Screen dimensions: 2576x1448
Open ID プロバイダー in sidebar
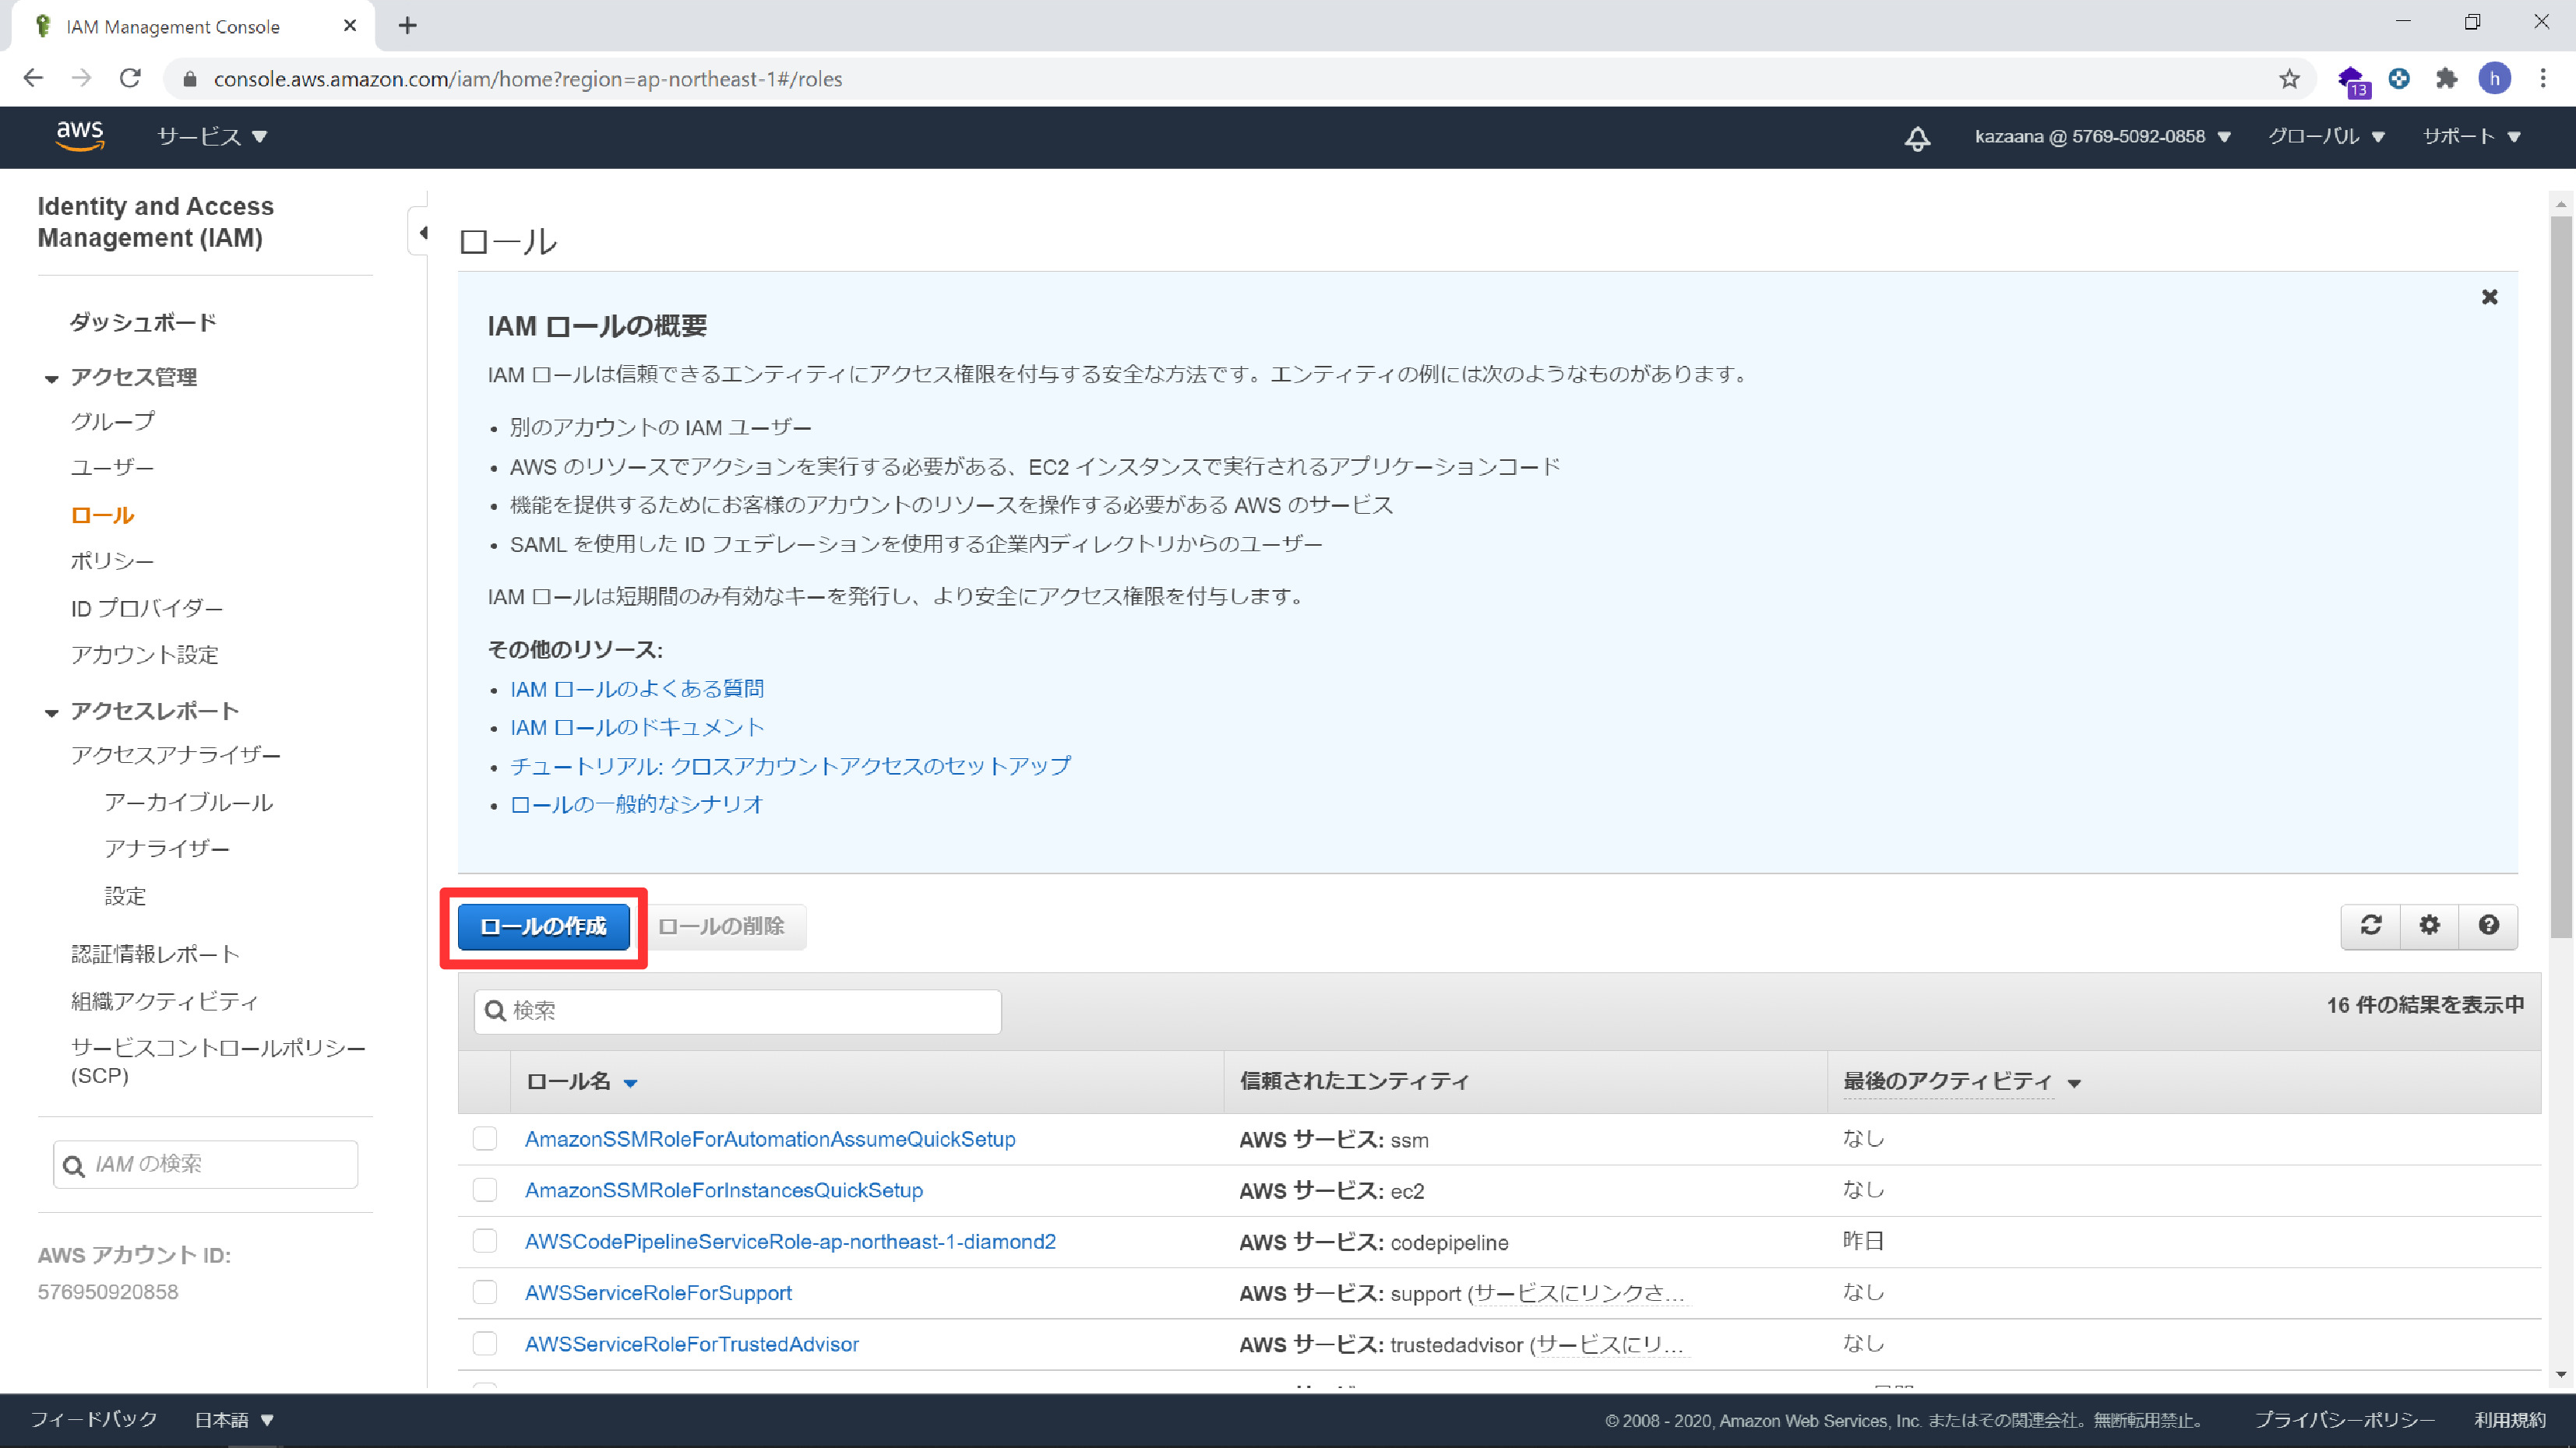click(x=147, y=607)
